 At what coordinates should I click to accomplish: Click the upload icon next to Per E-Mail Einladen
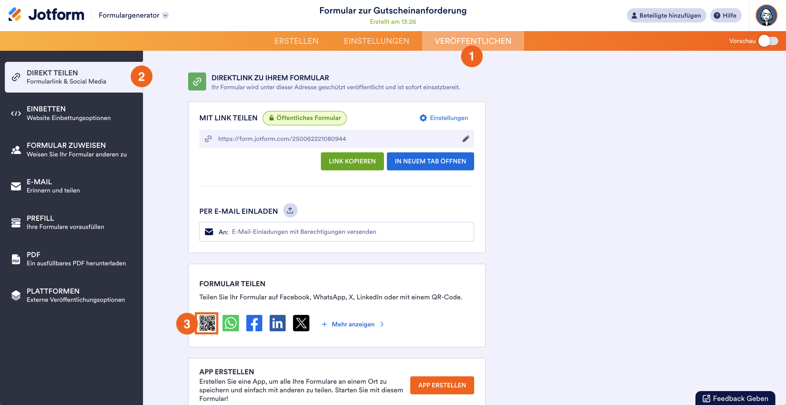pos(290,210)
